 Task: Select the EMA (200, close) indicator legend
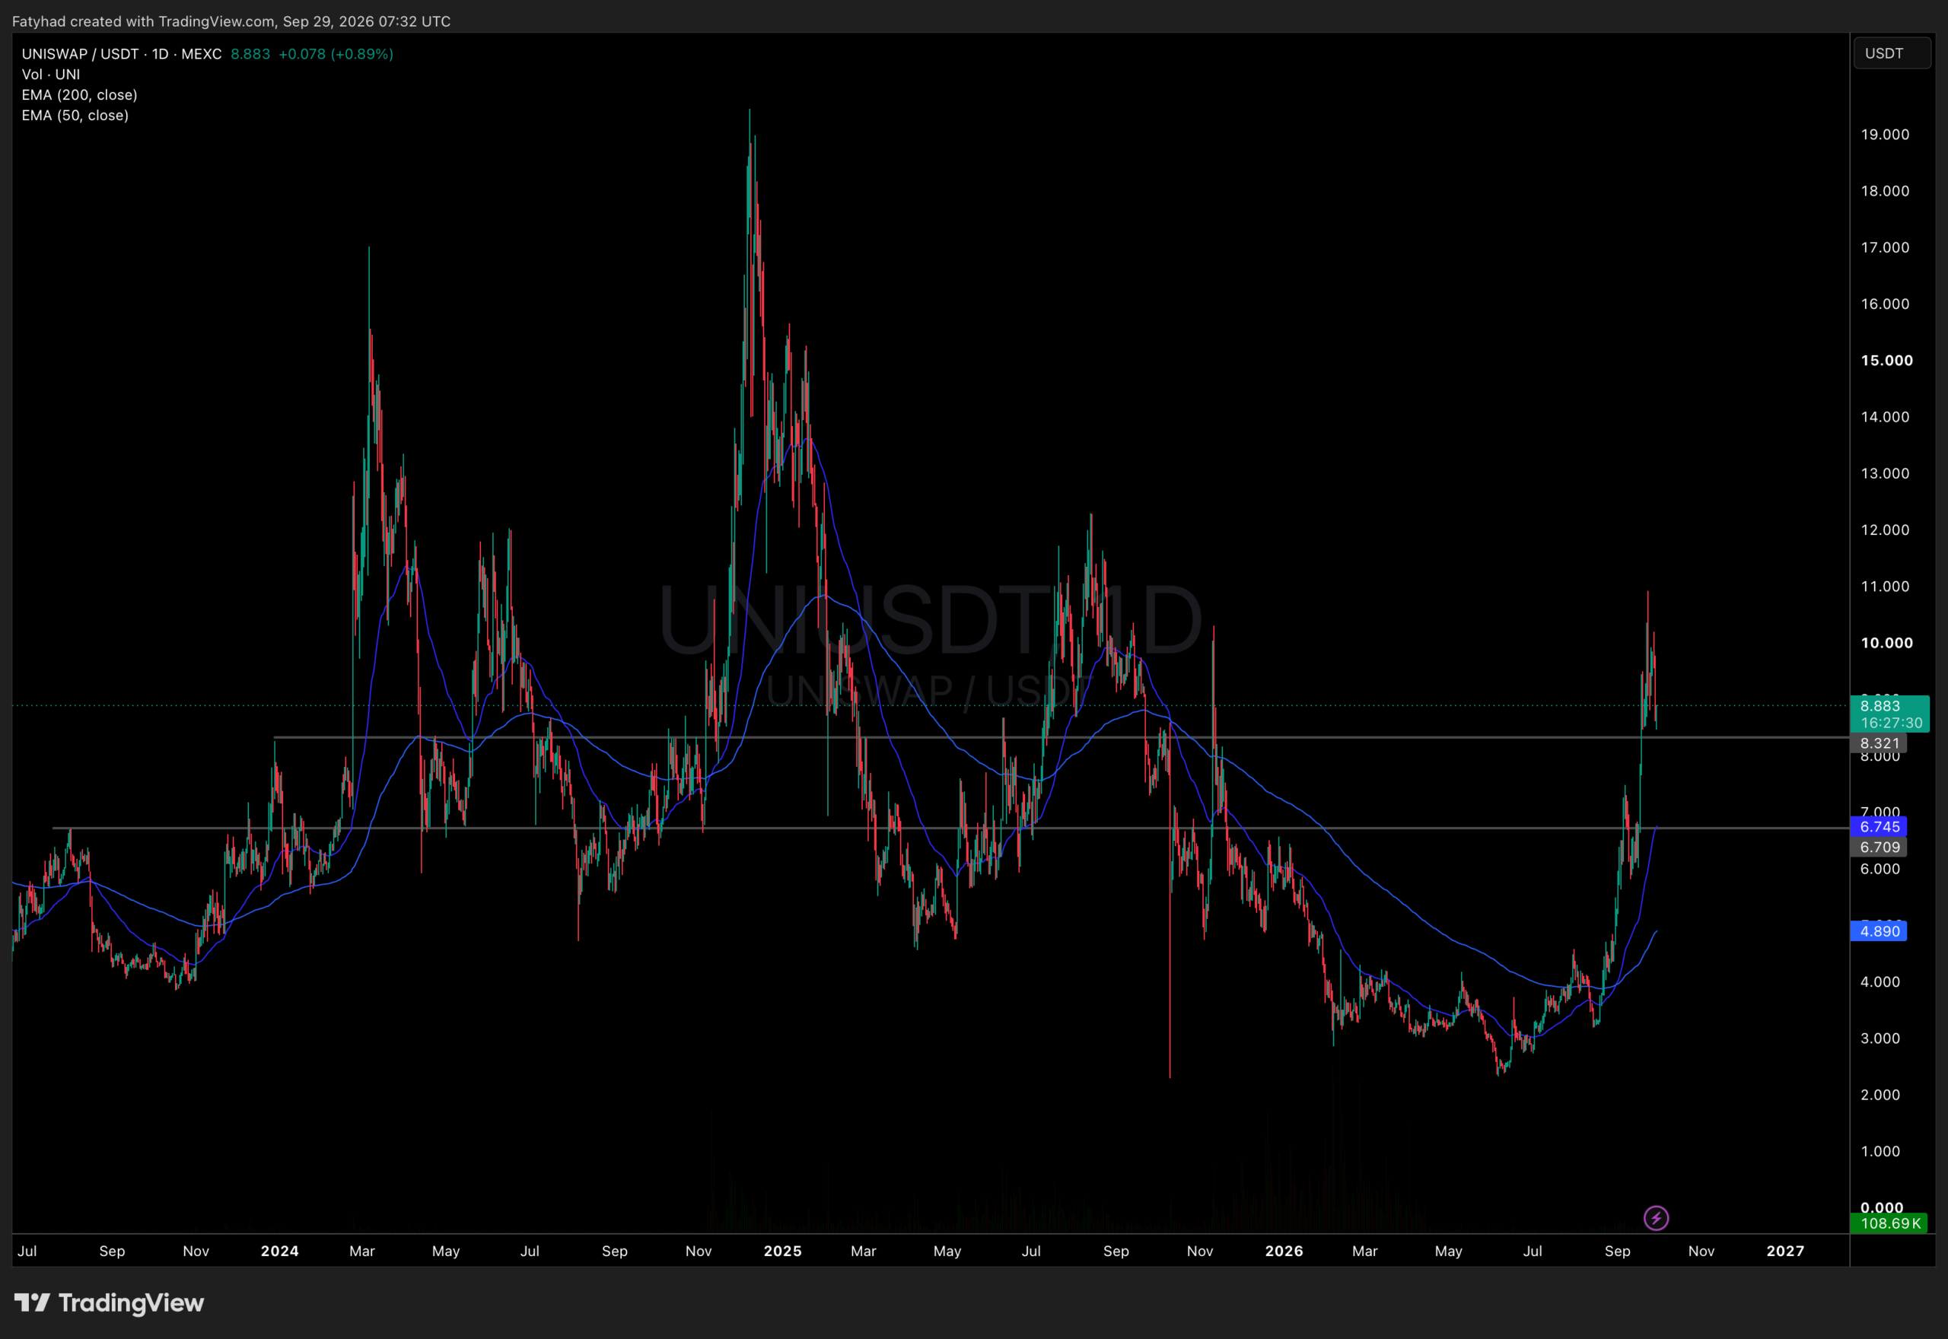point(80,95)
